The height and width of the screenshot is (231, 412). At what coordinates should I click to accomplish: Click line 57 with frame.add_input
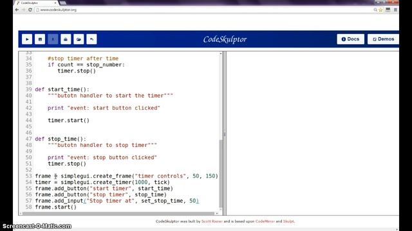117,201
